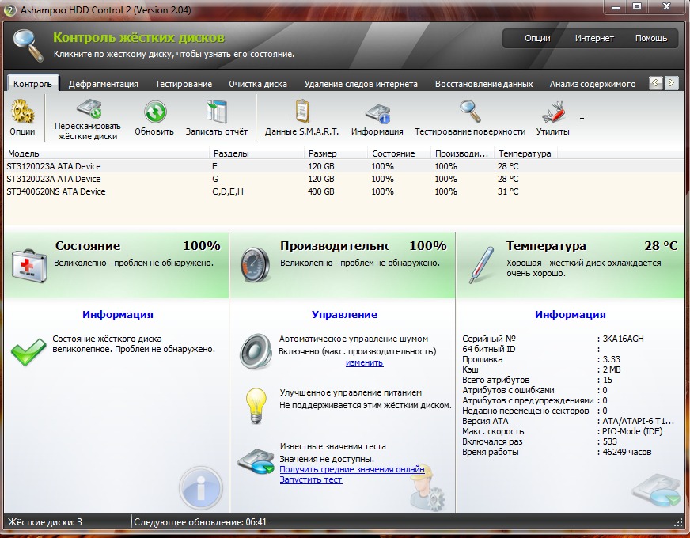Click the Обновить refresh icon
This screenshot has height=538, width=690.
(x=154, y=112)
